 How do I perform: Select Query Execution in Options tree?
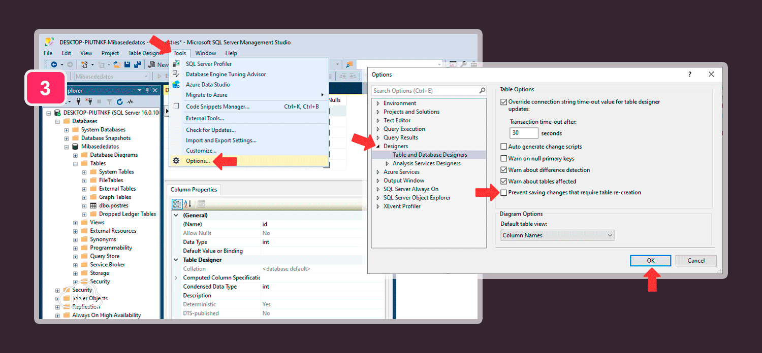[x=404, y=129]
